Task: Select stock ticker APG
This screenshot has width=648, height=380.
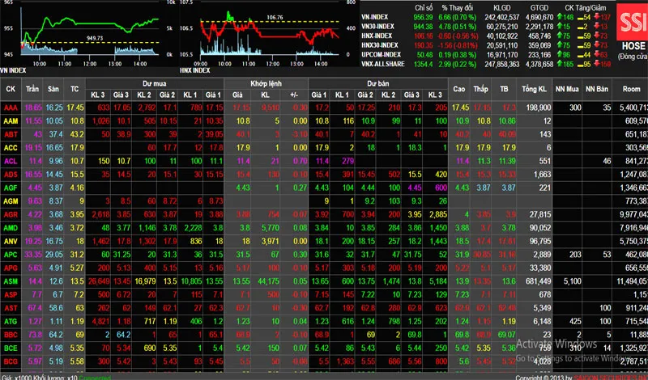Action: pos(11,268)
